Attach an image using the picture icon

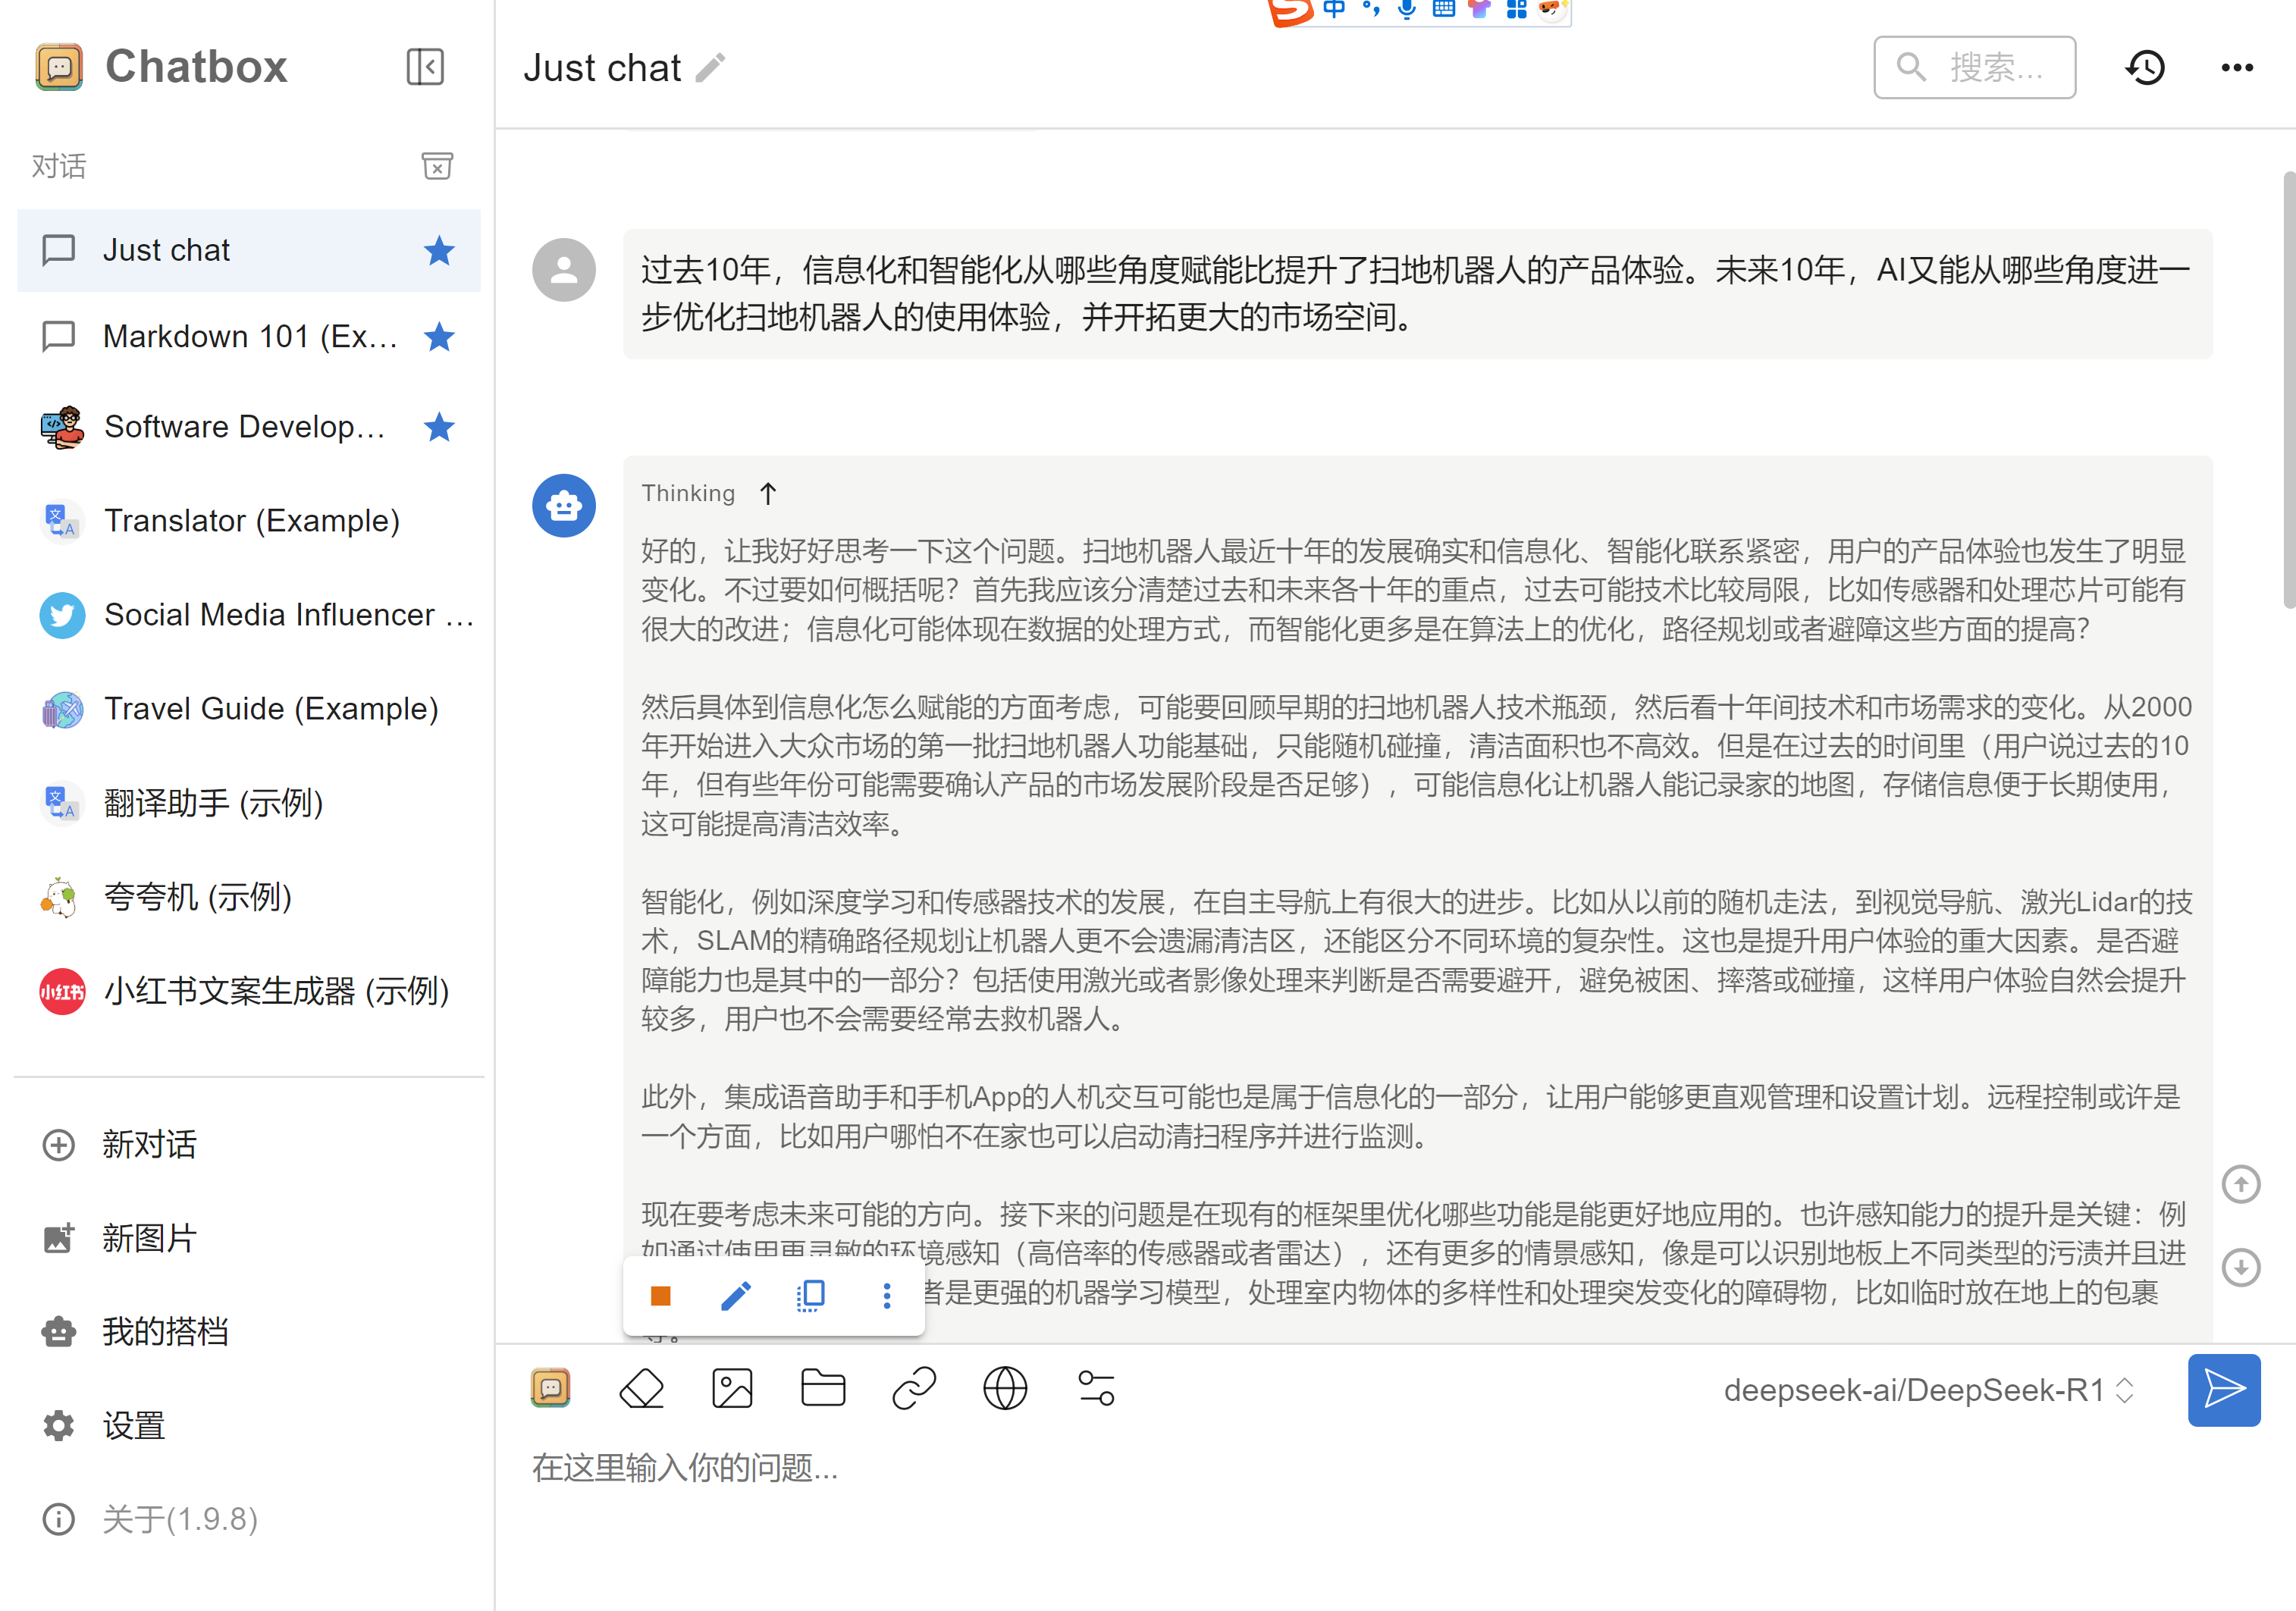732,1389
